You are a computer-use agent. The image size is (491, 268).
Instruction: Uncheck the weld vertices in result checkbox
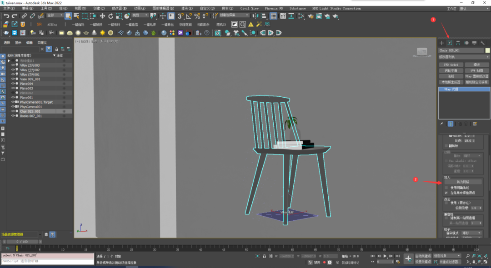[x=446, y=193]
